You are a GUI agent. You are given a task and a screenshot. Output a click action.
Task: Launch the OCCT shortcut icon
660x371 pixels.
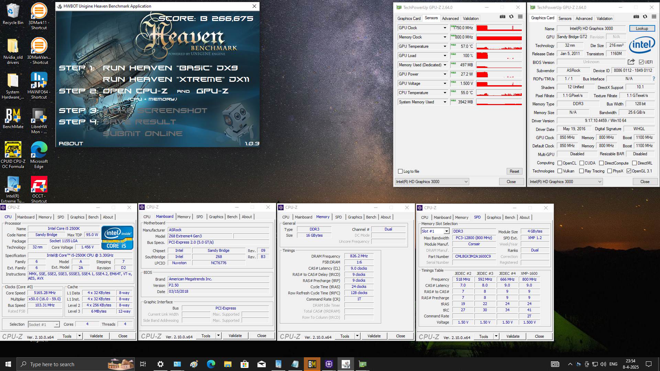(39, 190)
